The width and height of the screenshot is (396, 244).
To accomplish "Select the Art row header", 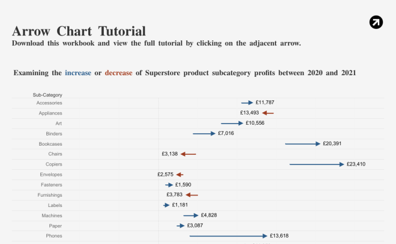I will tap(58, 123).
